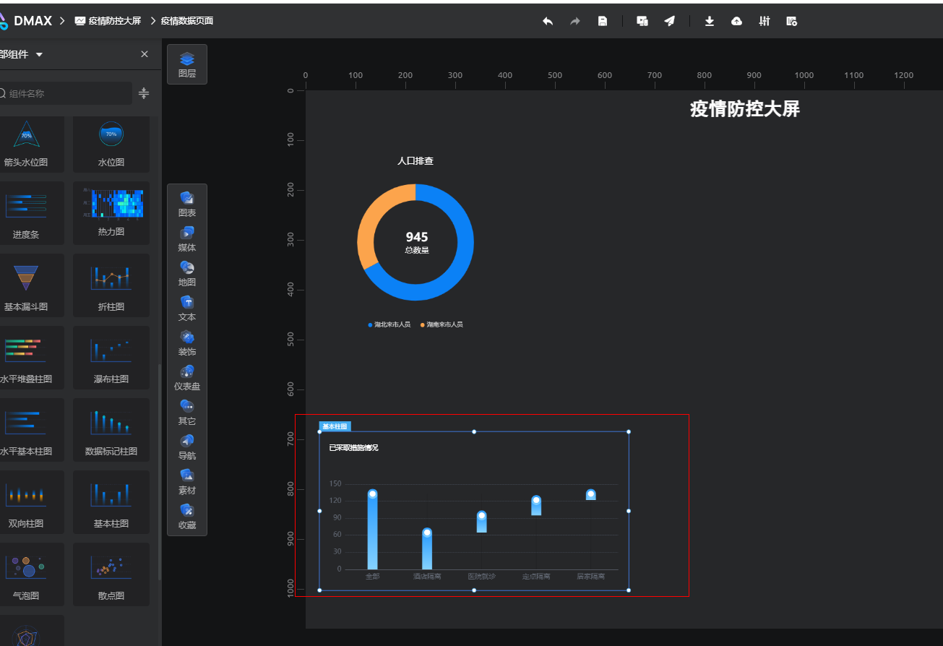Select the 疫情防控大屏 title on canvas

coord(745,109)
